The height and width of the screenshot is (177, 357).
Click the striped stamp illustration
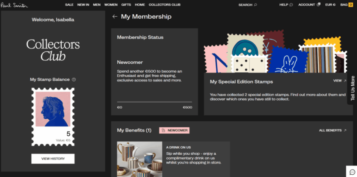click(x=318, y=59)
